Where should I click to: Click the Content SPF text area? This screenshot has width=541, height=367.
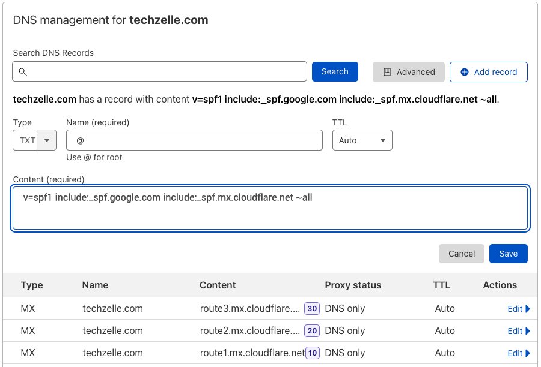tap(270, 208)
